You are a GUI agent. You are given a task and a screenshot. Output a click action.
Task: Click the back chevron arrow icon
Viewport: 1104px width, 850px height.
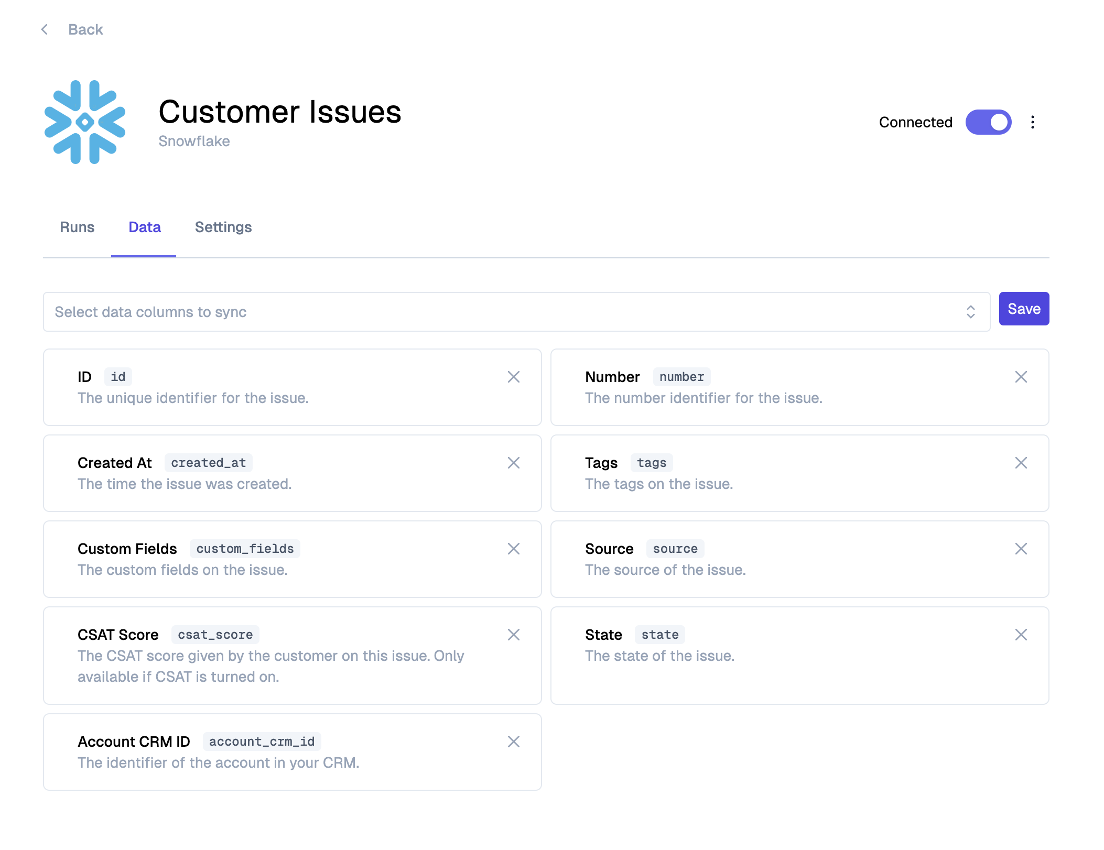tap(45, 29)
